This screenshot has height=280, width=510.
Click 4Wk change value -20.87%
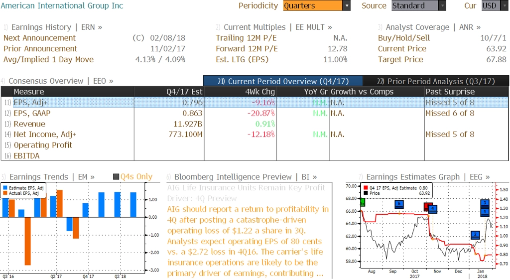(x=261, y=113)
